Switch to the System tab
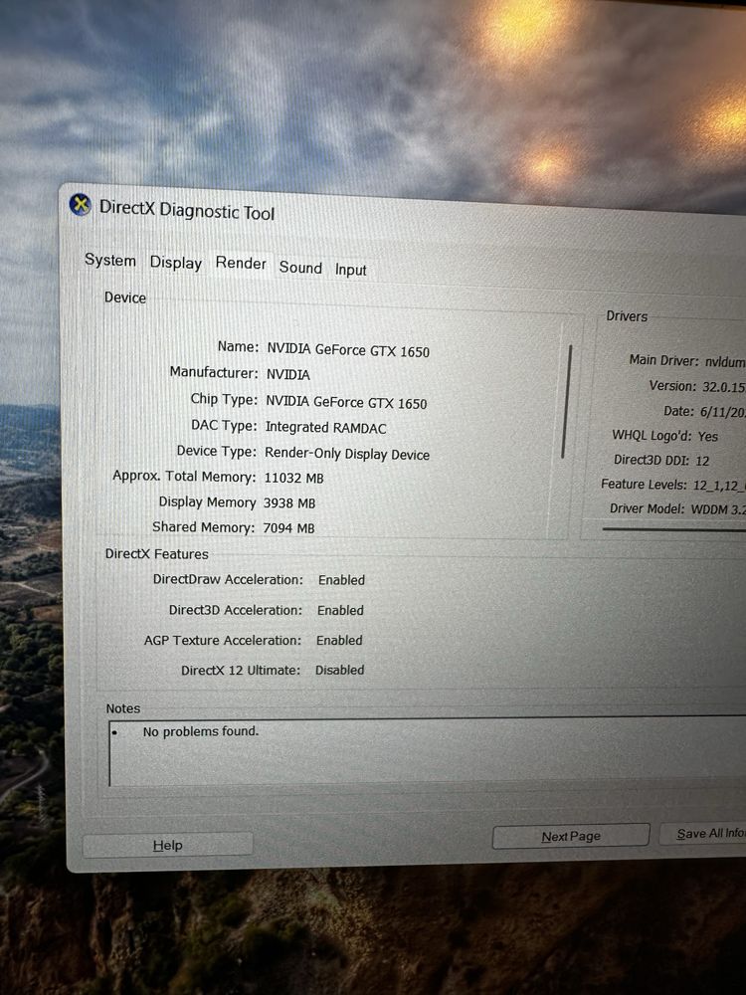The width and height of the screenshot is (746, 995). pos(110,260)
